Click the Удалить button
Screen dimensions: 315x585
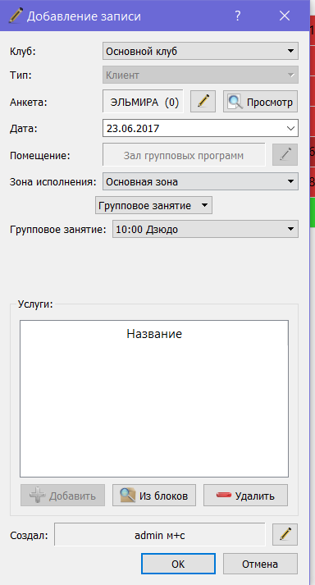pos(245,496)
